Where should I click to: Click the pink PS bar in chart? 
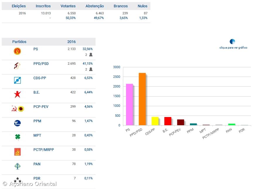tap(129, 105)
